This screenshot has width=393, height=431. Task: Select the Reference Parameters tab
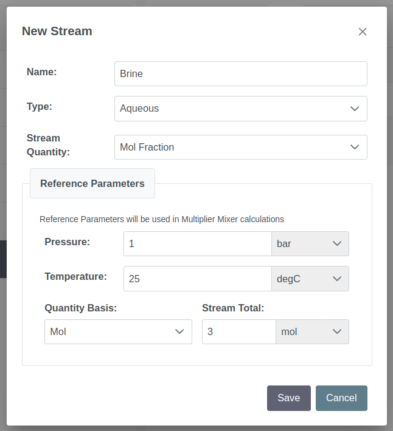click(x=92, y=183)
